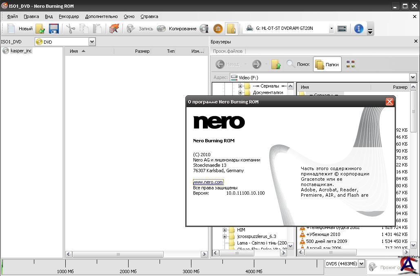Expand the jcrosspuzzlerus_6.3 folder node
420x276 pixels.
click(x=224, y=236)
